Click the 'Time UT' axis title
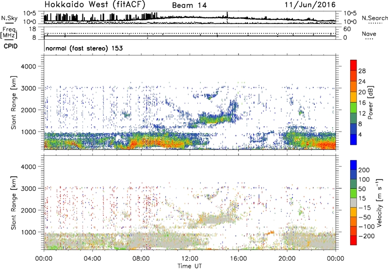The height and width of the screenshot is (269, 388). click(x=190, y=266)
